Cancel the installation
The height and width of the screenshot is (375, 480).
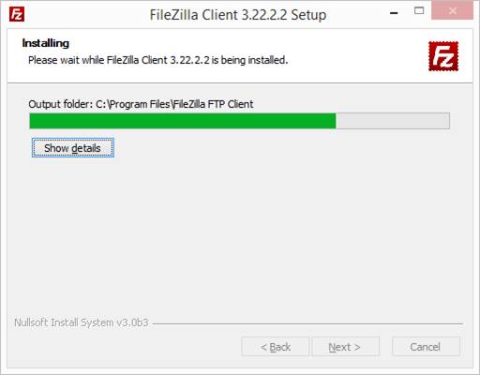[x=426, y=347]
